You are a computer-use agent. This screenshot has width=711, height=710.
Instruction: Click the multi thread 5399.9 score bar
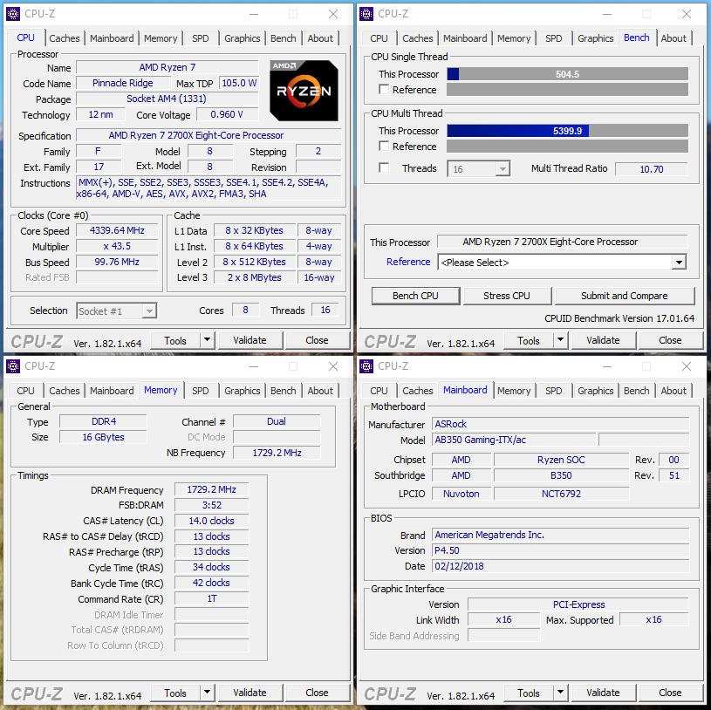click(x=567, y=131)
